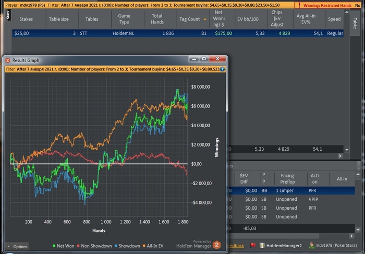Click the 1 836 total hands cell
Image resolution: width=365 pixels, height=254 pixels.
pyautogui.click(x=168, y=33)
